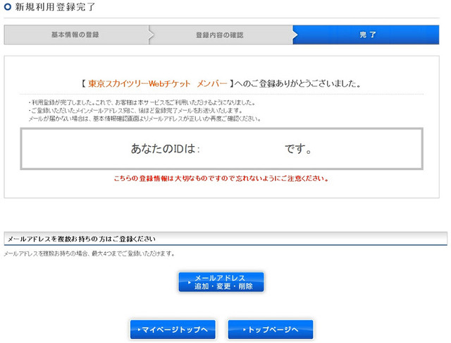Click the メールが届かない場合は line

[144, 119]
